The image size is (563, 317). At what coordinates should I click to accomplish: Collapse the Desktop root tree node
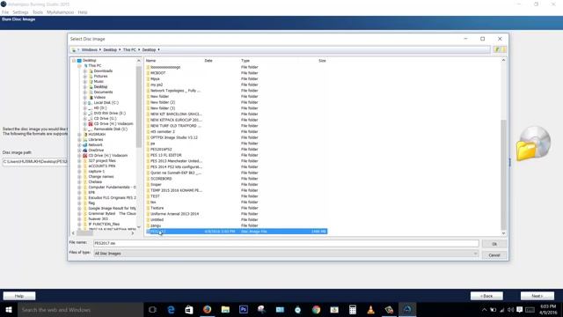tap(74, 61)
